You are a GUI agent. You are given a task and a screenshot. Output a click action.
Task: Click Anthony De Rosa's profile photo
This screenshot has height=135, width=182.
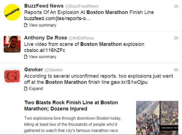[x=12, y=44]
